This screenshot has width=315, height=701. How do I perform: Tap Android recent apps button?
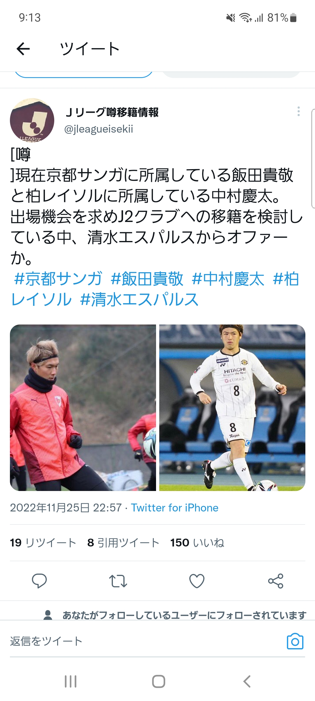click(x=71, y=681)
